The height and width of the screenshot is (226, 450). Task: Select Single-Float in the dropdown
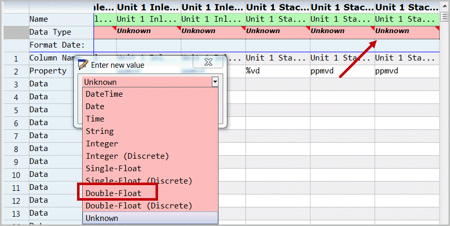click(x=113, y=169)
